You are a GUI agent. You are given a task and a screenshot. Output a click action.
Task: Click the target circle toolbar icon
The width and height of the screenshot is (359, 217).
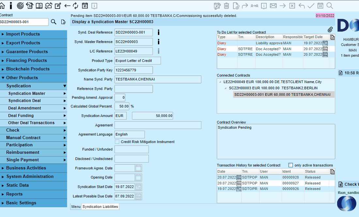coord(20,6)
